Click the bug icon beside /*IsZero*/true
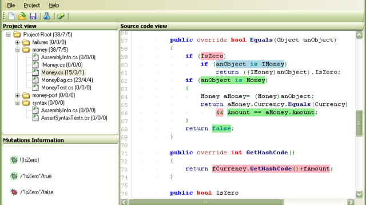Image resolution: width=366 pixels, height=205 pixels. point(14,176)
